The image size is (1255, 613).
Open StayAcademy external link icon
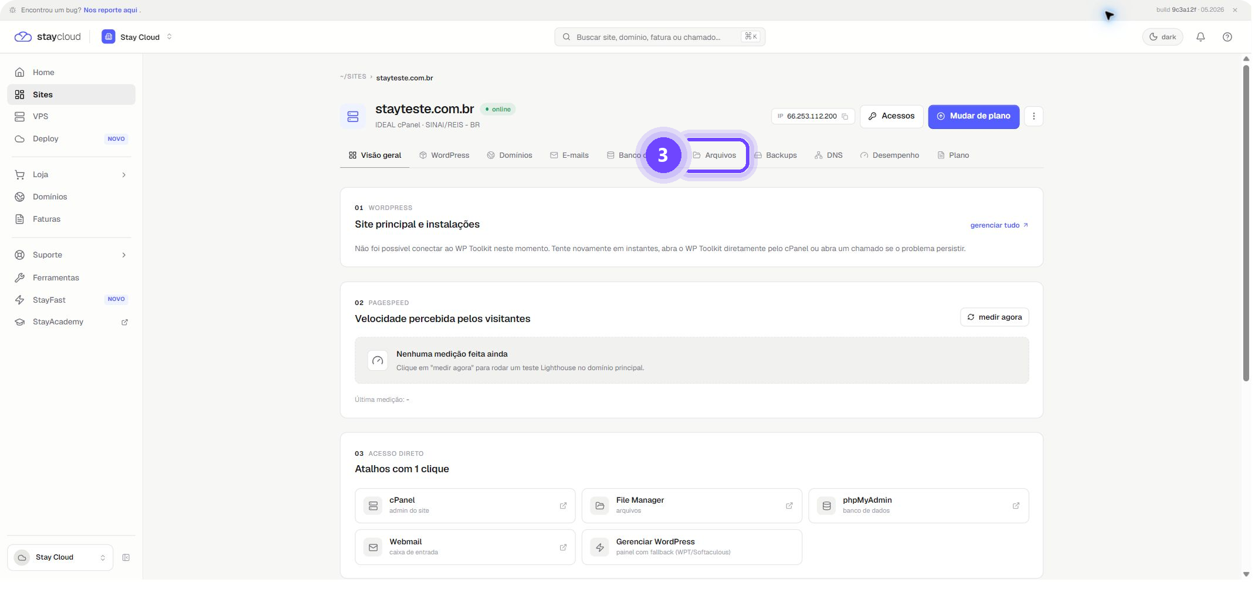[124, 322]
